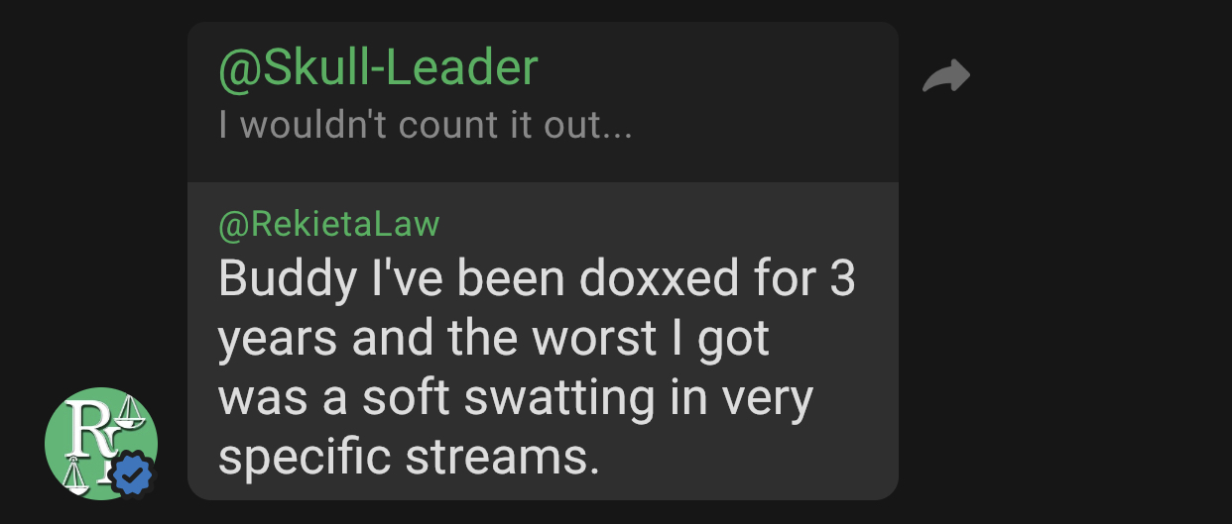Click the line "was a soft swatting in very"
Screen dimensions: 1232x524
tap(516, 398)
